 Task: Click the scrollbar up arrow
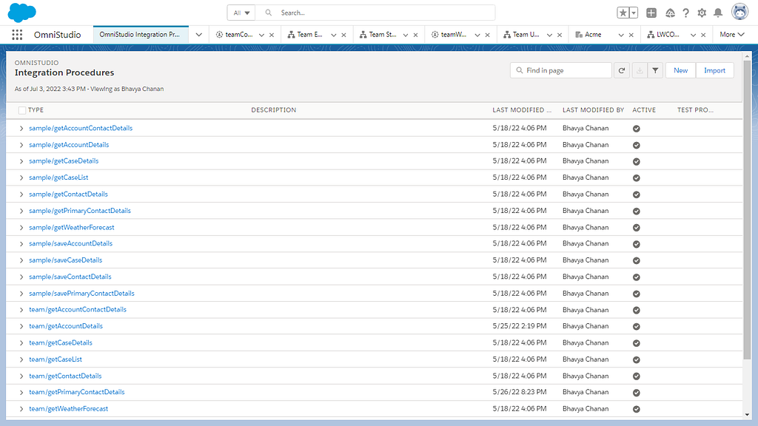coord(748,55)
